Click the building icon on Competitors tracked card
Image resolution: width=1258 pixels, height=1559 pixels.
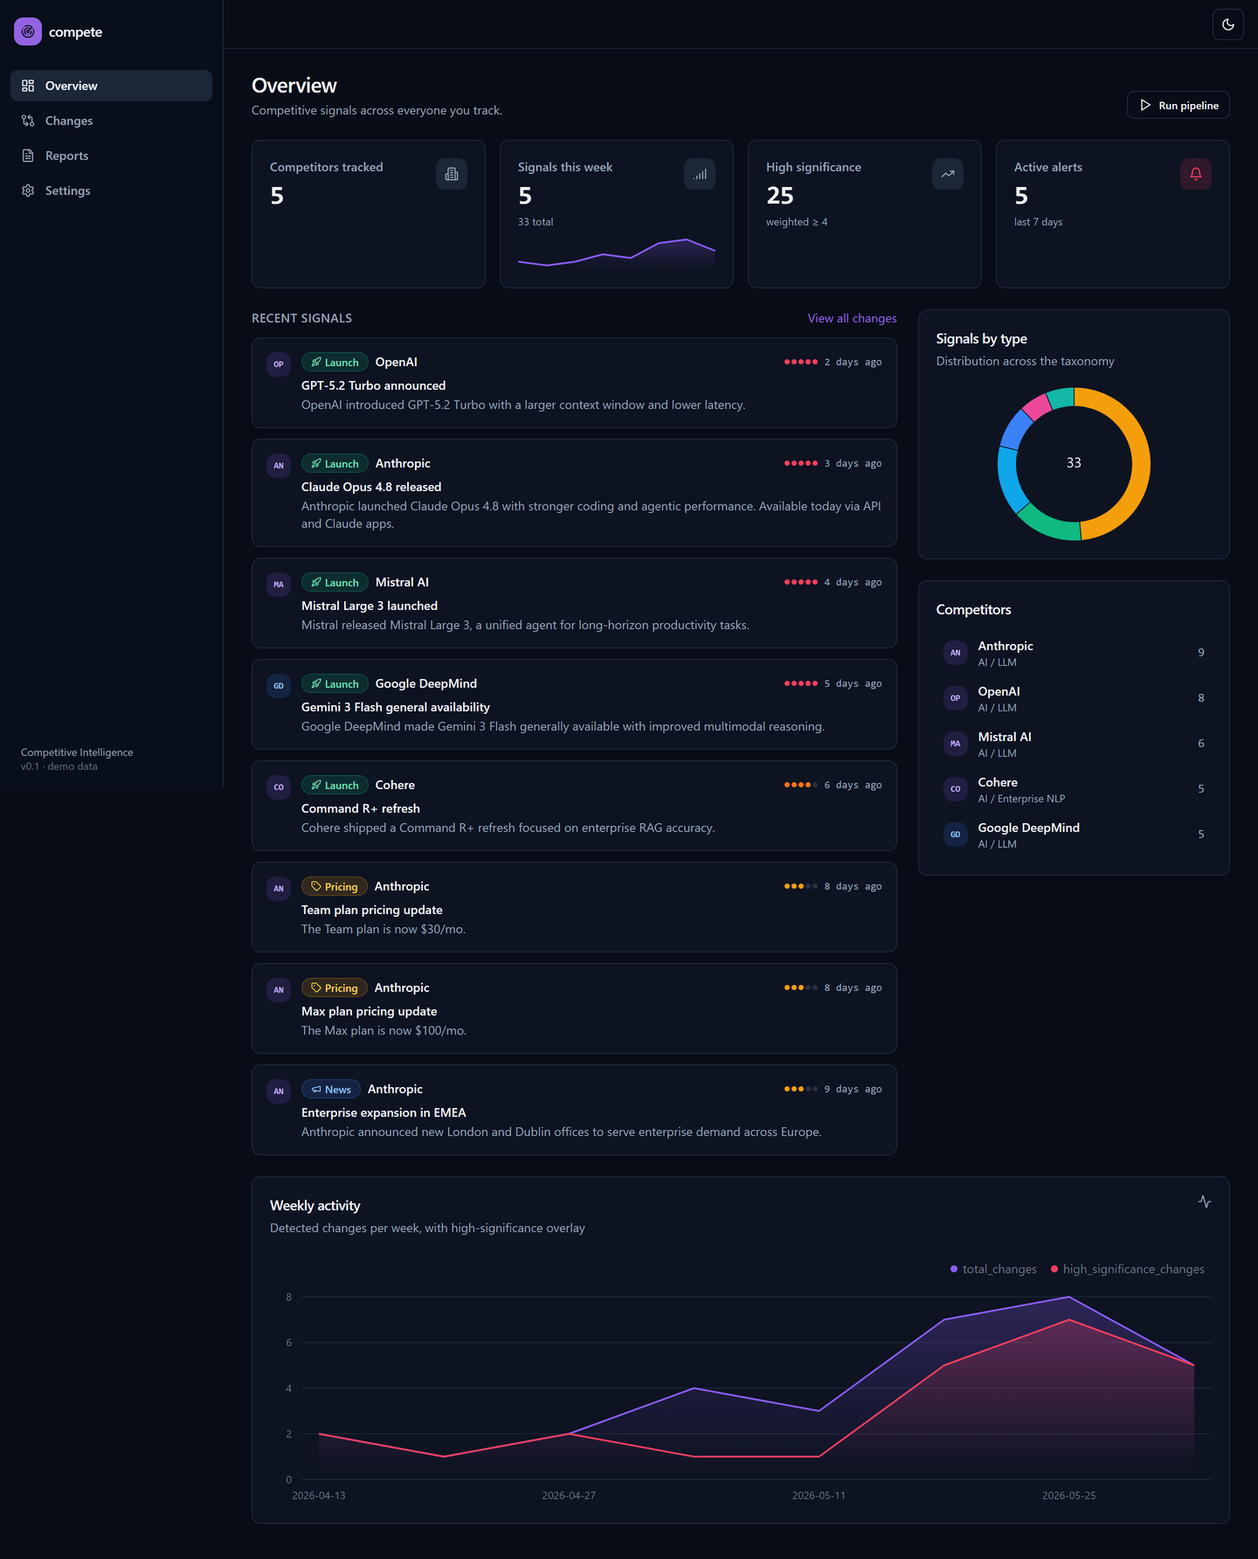coord(452,174)
